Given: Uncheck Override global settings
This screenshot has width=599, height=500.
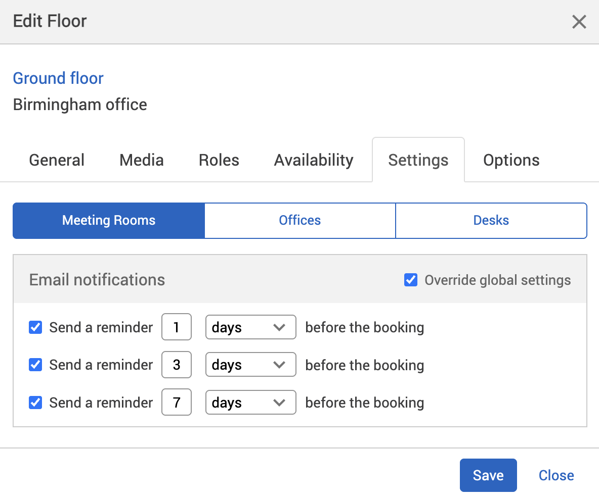Looking at the screenshot, I should pyautogui.click(x=410, y=279).
